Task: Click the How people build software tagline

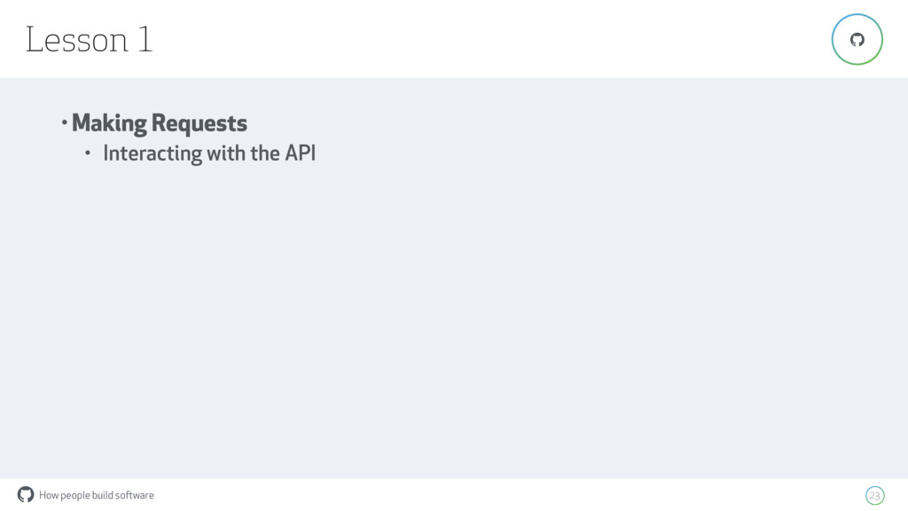Action: [97, 495]
